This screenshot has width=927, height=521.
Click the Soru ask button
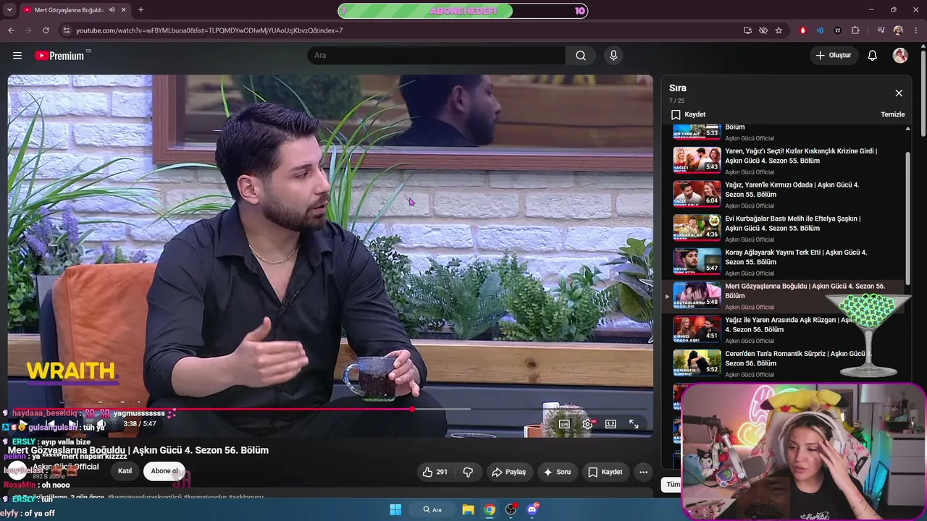[557, 472]
